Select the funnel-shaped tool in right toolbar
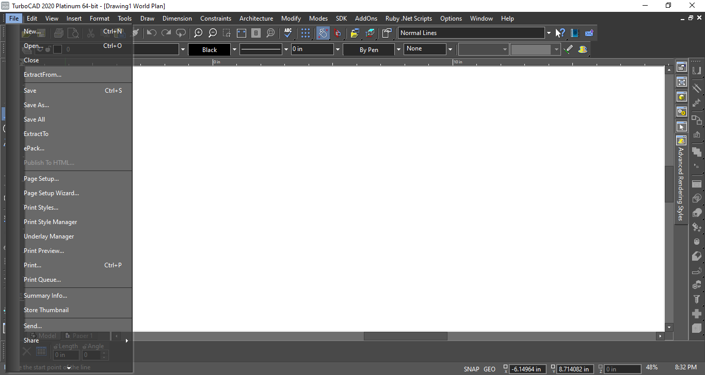This screenshot has width=705, height=375. point(697,299)
